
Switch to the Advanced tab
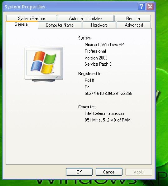pyautogui.click(x=134, y=25)
